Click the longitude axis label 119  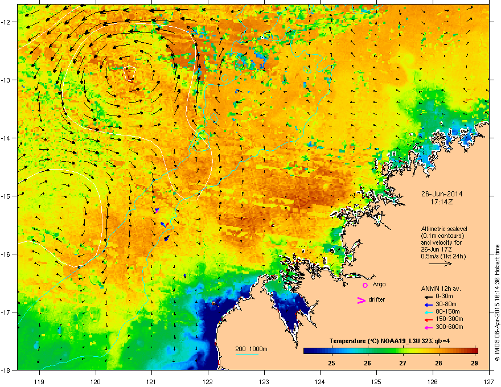[x=39, y=381]
